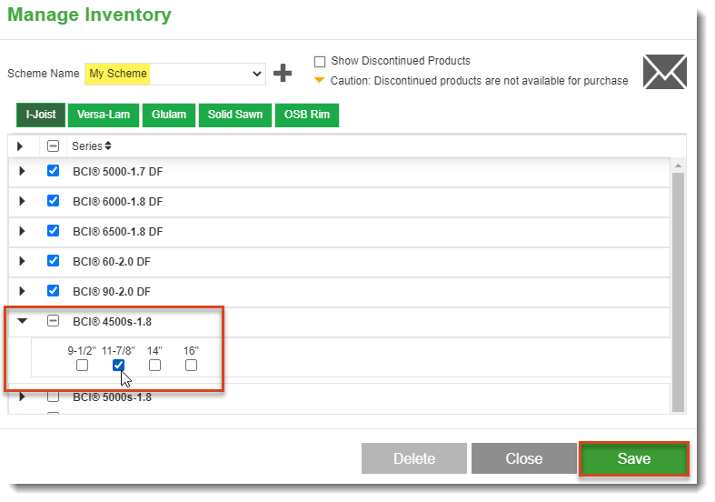Click the list scrollbar thumb
The width and height of the screenshot is (715, 502).
pos(678,292)
